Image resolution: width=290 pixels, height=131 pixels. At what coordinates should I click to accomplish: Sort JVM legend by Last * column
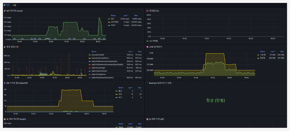coord(273,51)
